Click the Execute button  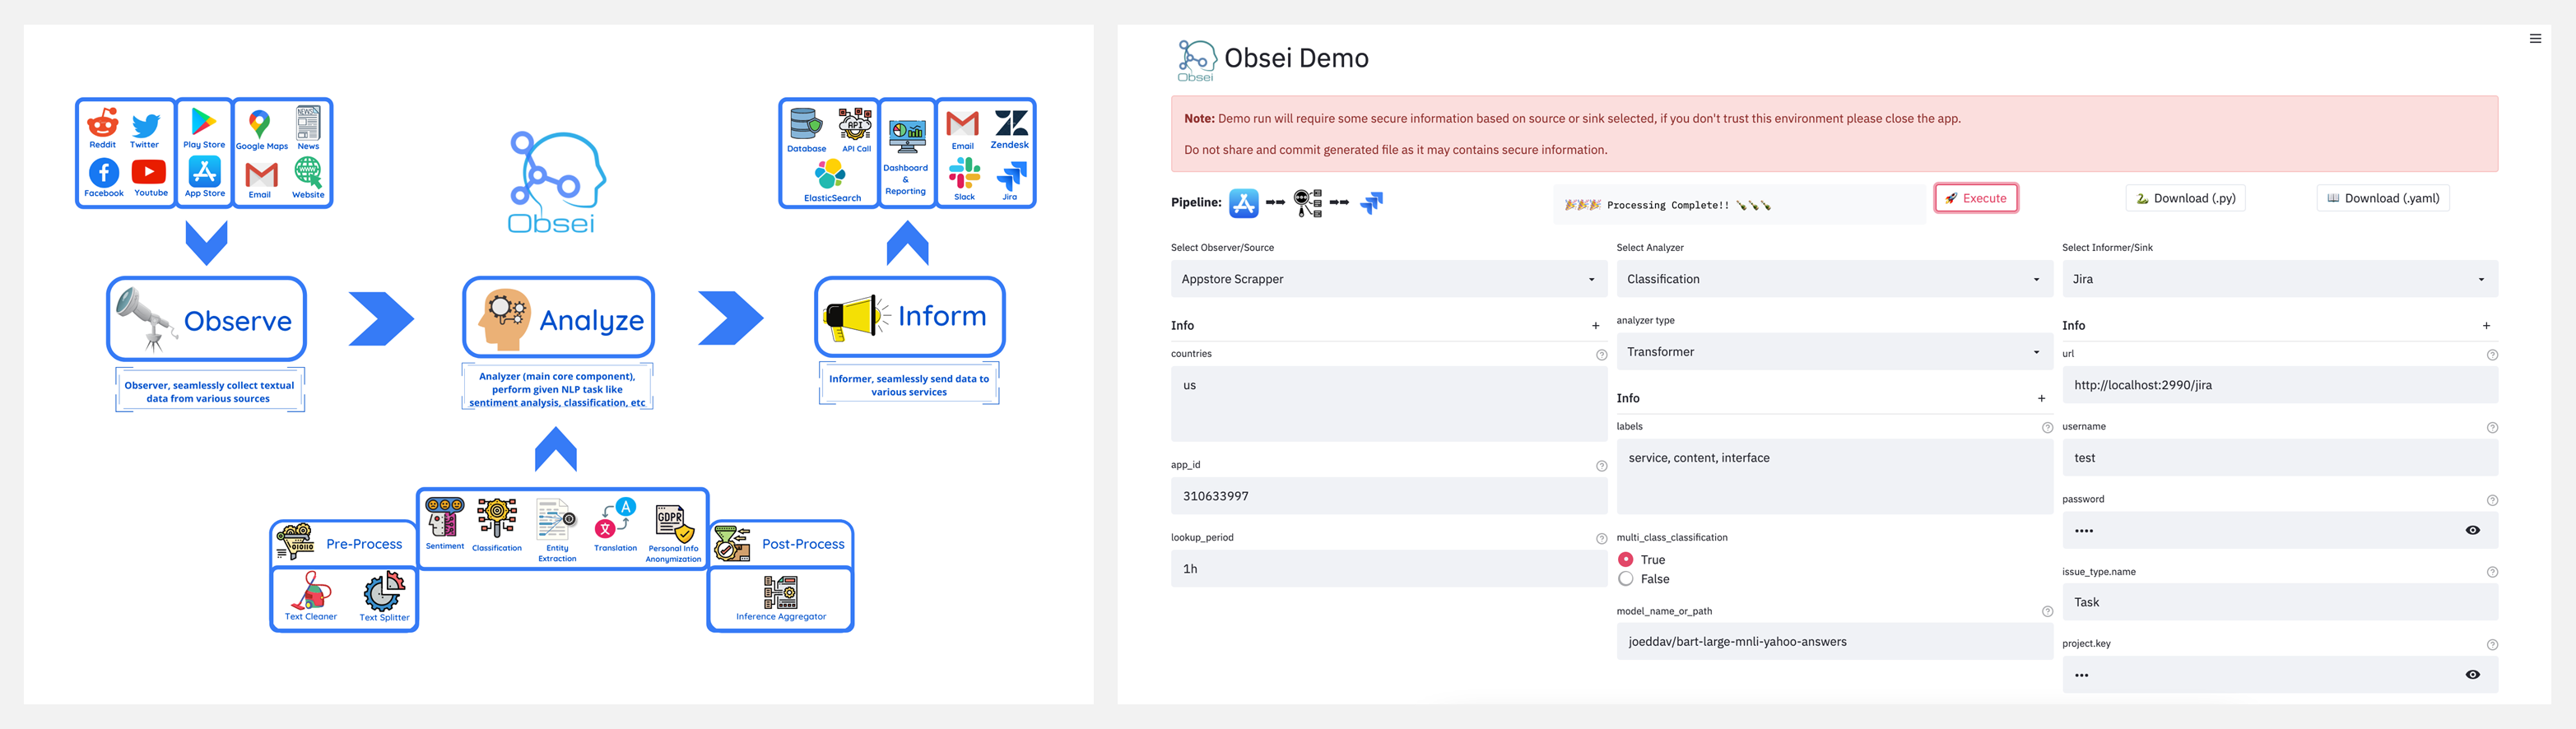pyautogui.click(x=1976, y=198)
